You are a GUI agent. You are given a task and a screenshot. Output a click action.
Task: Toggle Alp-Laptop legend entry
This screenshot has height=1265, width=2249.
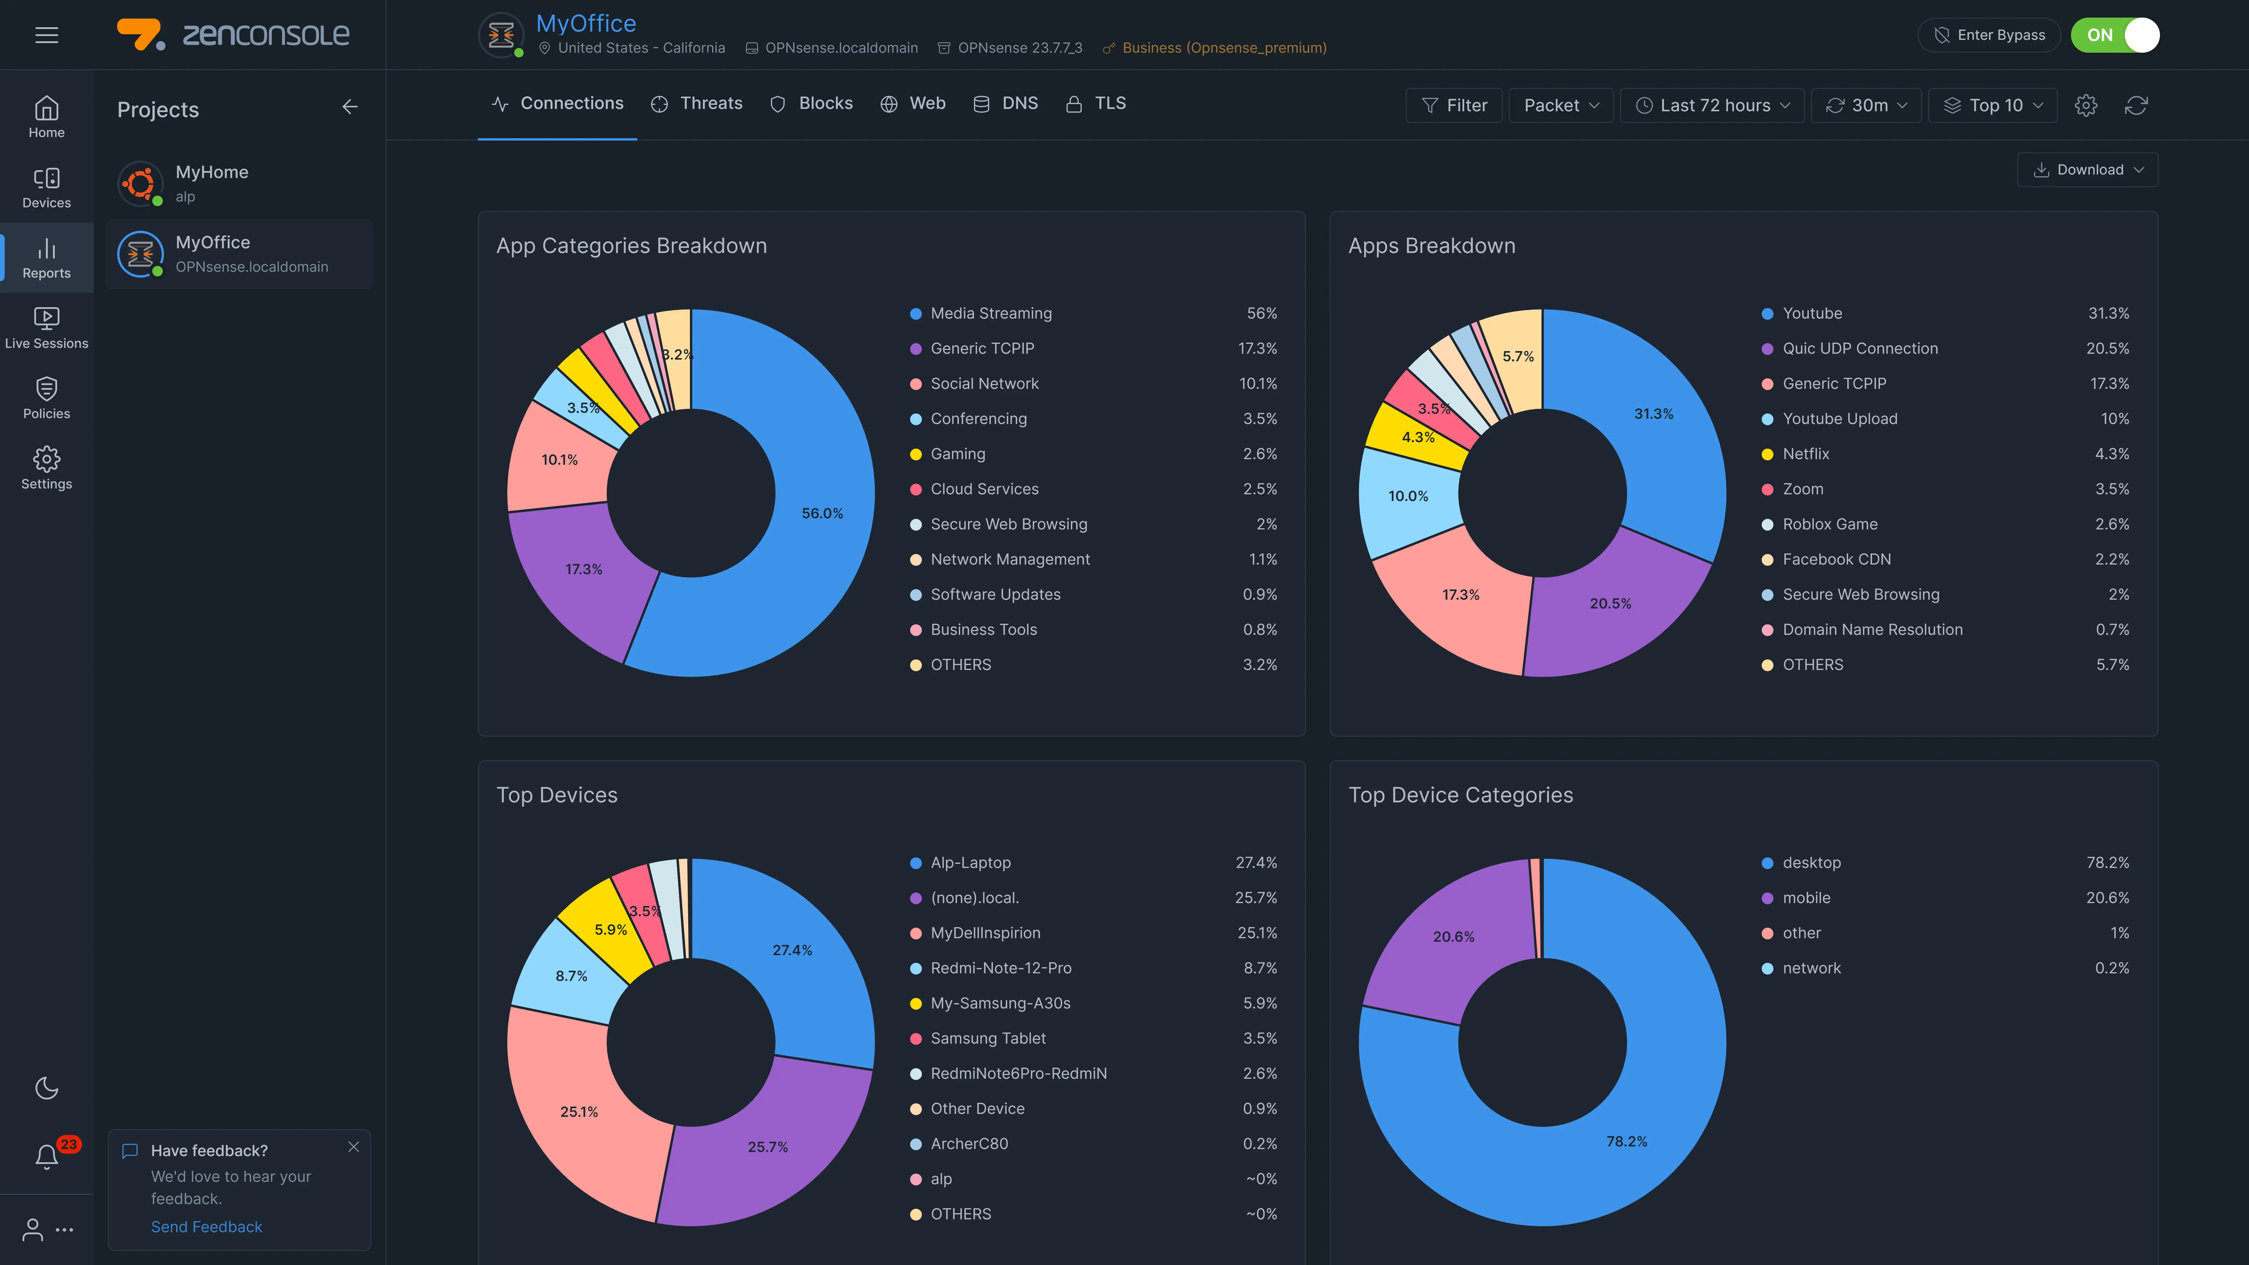1093,863
